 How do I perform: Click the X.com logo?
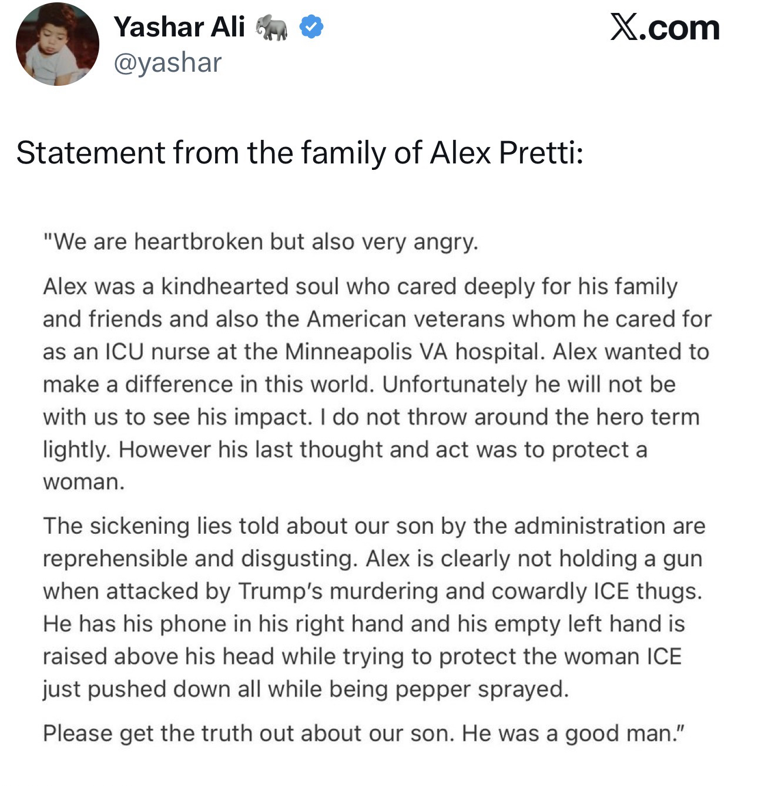pyautogui.click(x=665, y=28)
